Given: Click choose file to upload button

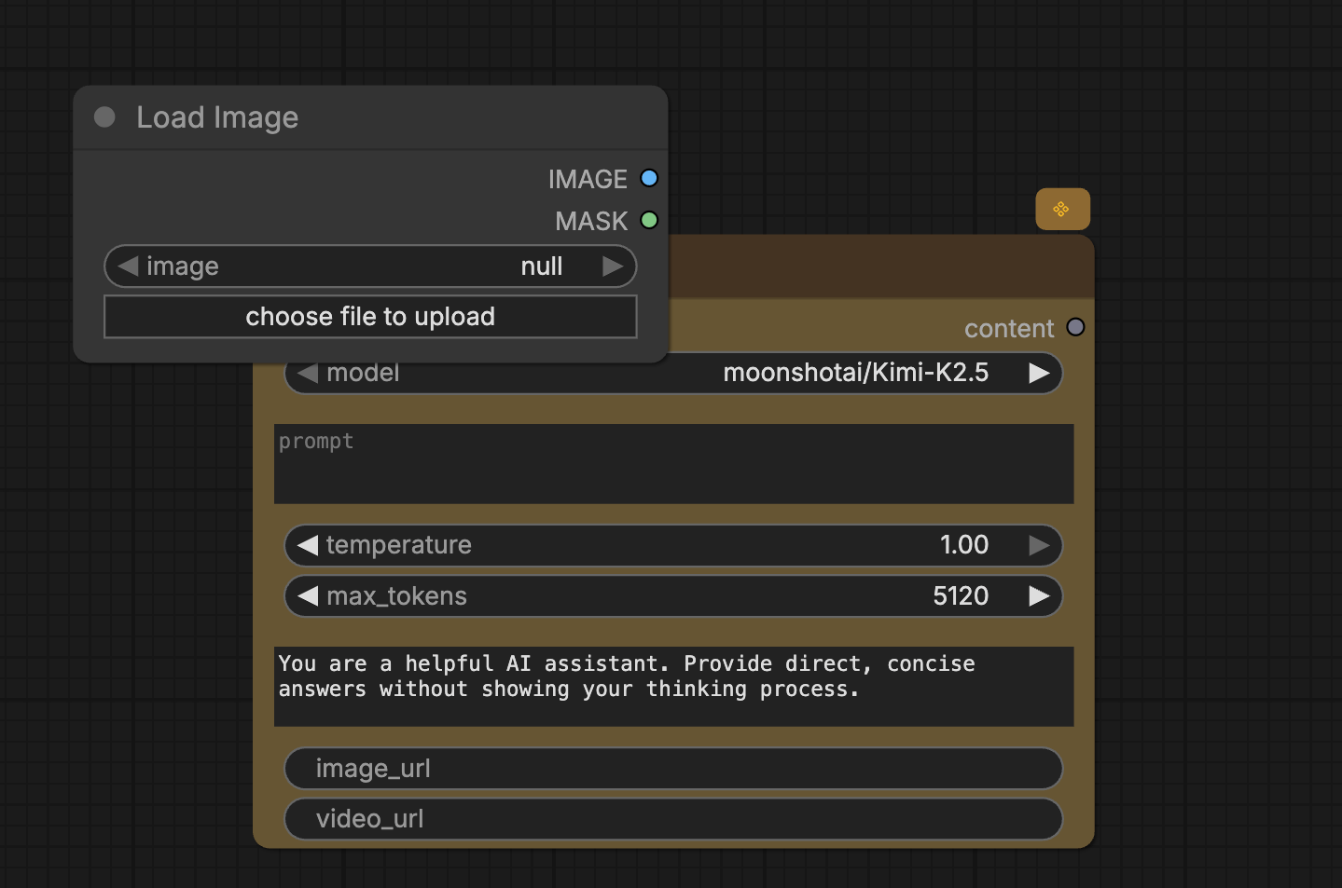Looking at the screenshot, I should (370, 317).
